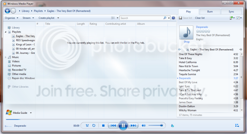Stop playback

103,125
